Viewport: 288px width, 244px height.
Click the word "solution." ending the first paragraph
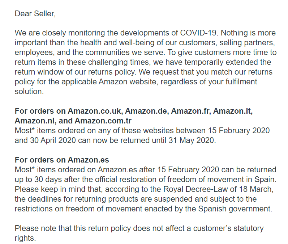point(29,91)
